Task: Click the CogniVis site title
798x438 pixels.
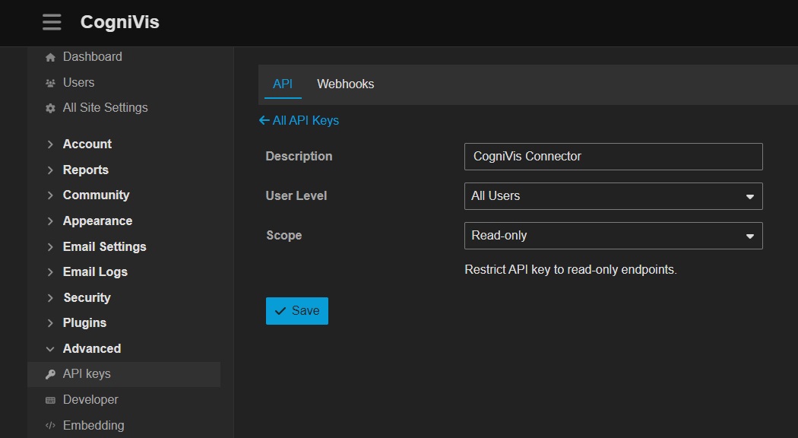Action: coord(120,22)
